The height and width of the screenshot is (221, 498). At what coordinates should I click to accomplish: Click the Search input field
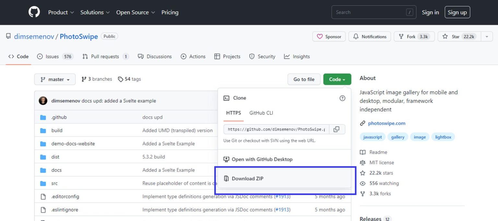click(x=370, y=12)
